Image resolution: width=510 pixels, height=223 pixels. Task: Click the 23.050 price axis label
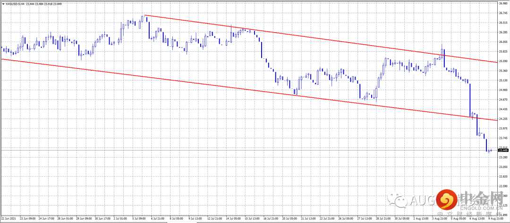coord(503,167)
